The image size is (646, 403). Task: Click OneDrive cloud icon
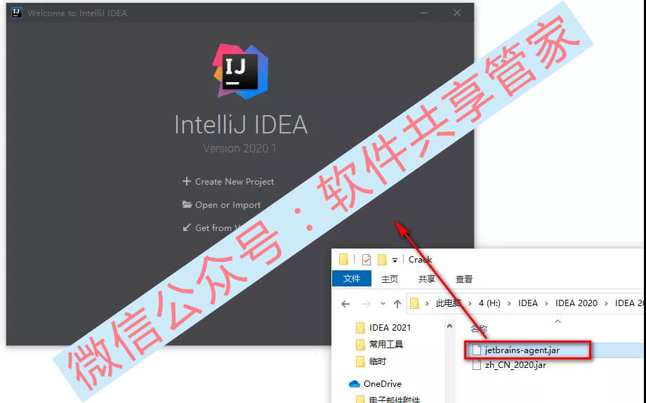355,384
